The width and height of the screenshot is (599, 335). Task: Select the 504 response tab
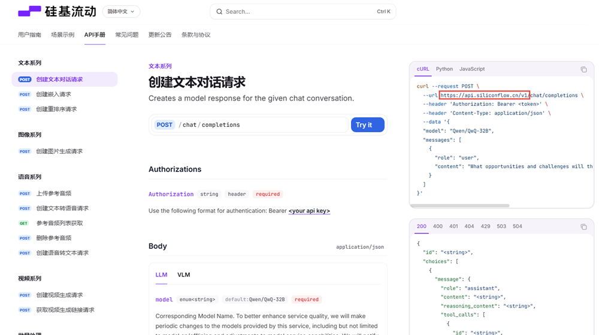point(518,226)
